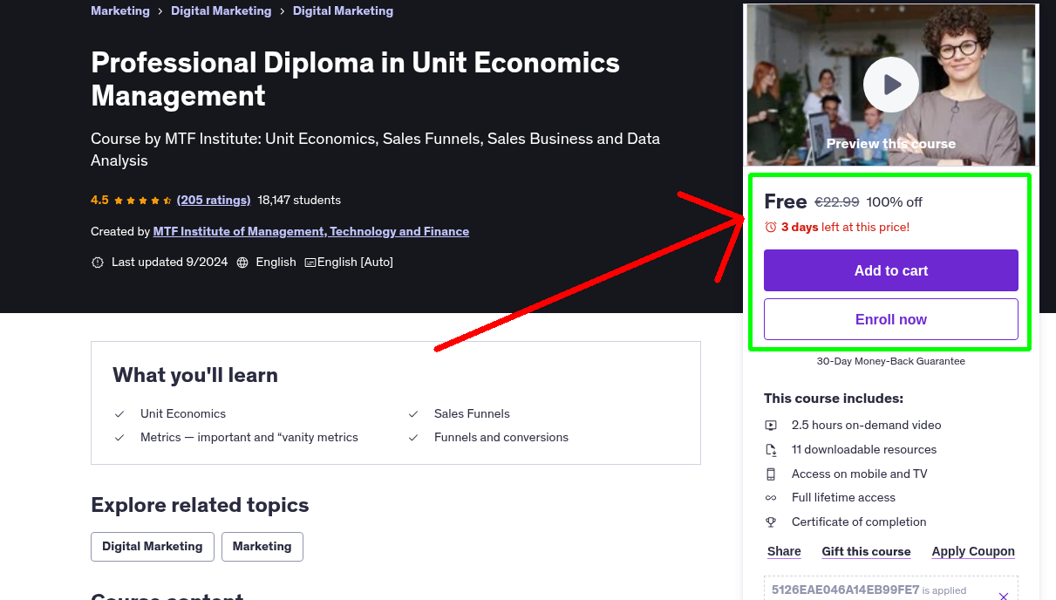
Task: Click the coupon code 5126EAE046A14EB99FE7
Action: (x=845, y=590)
